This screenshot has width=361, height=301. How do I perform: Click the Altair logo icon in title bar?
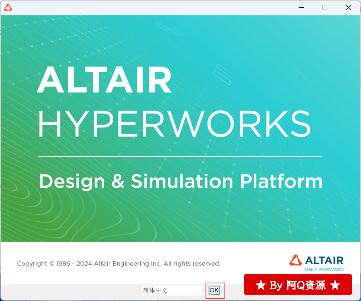tap(8, 8)
